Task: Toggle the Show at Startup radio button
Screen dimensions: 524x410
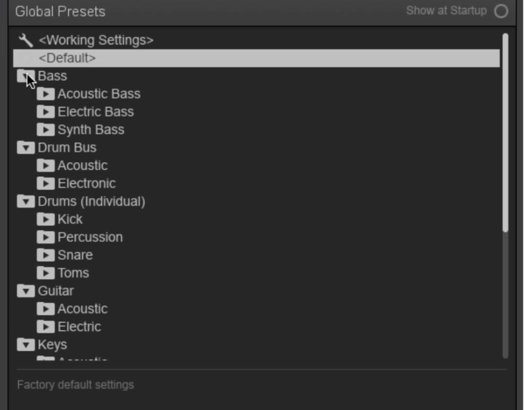Action: point(501,11)
